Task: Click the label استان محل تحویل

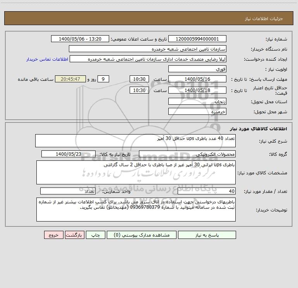Action: (x=269, y=102)
